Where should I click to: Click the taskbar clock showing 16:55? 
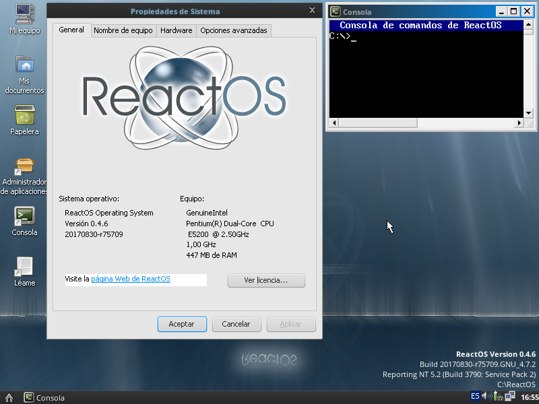coord(530,397)
